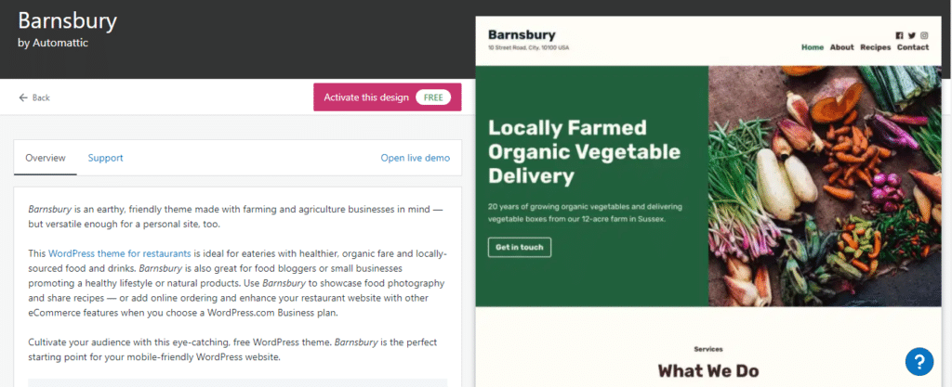Select About in the preview navigation
Screen dimensions: 952x387
point(841,47)
